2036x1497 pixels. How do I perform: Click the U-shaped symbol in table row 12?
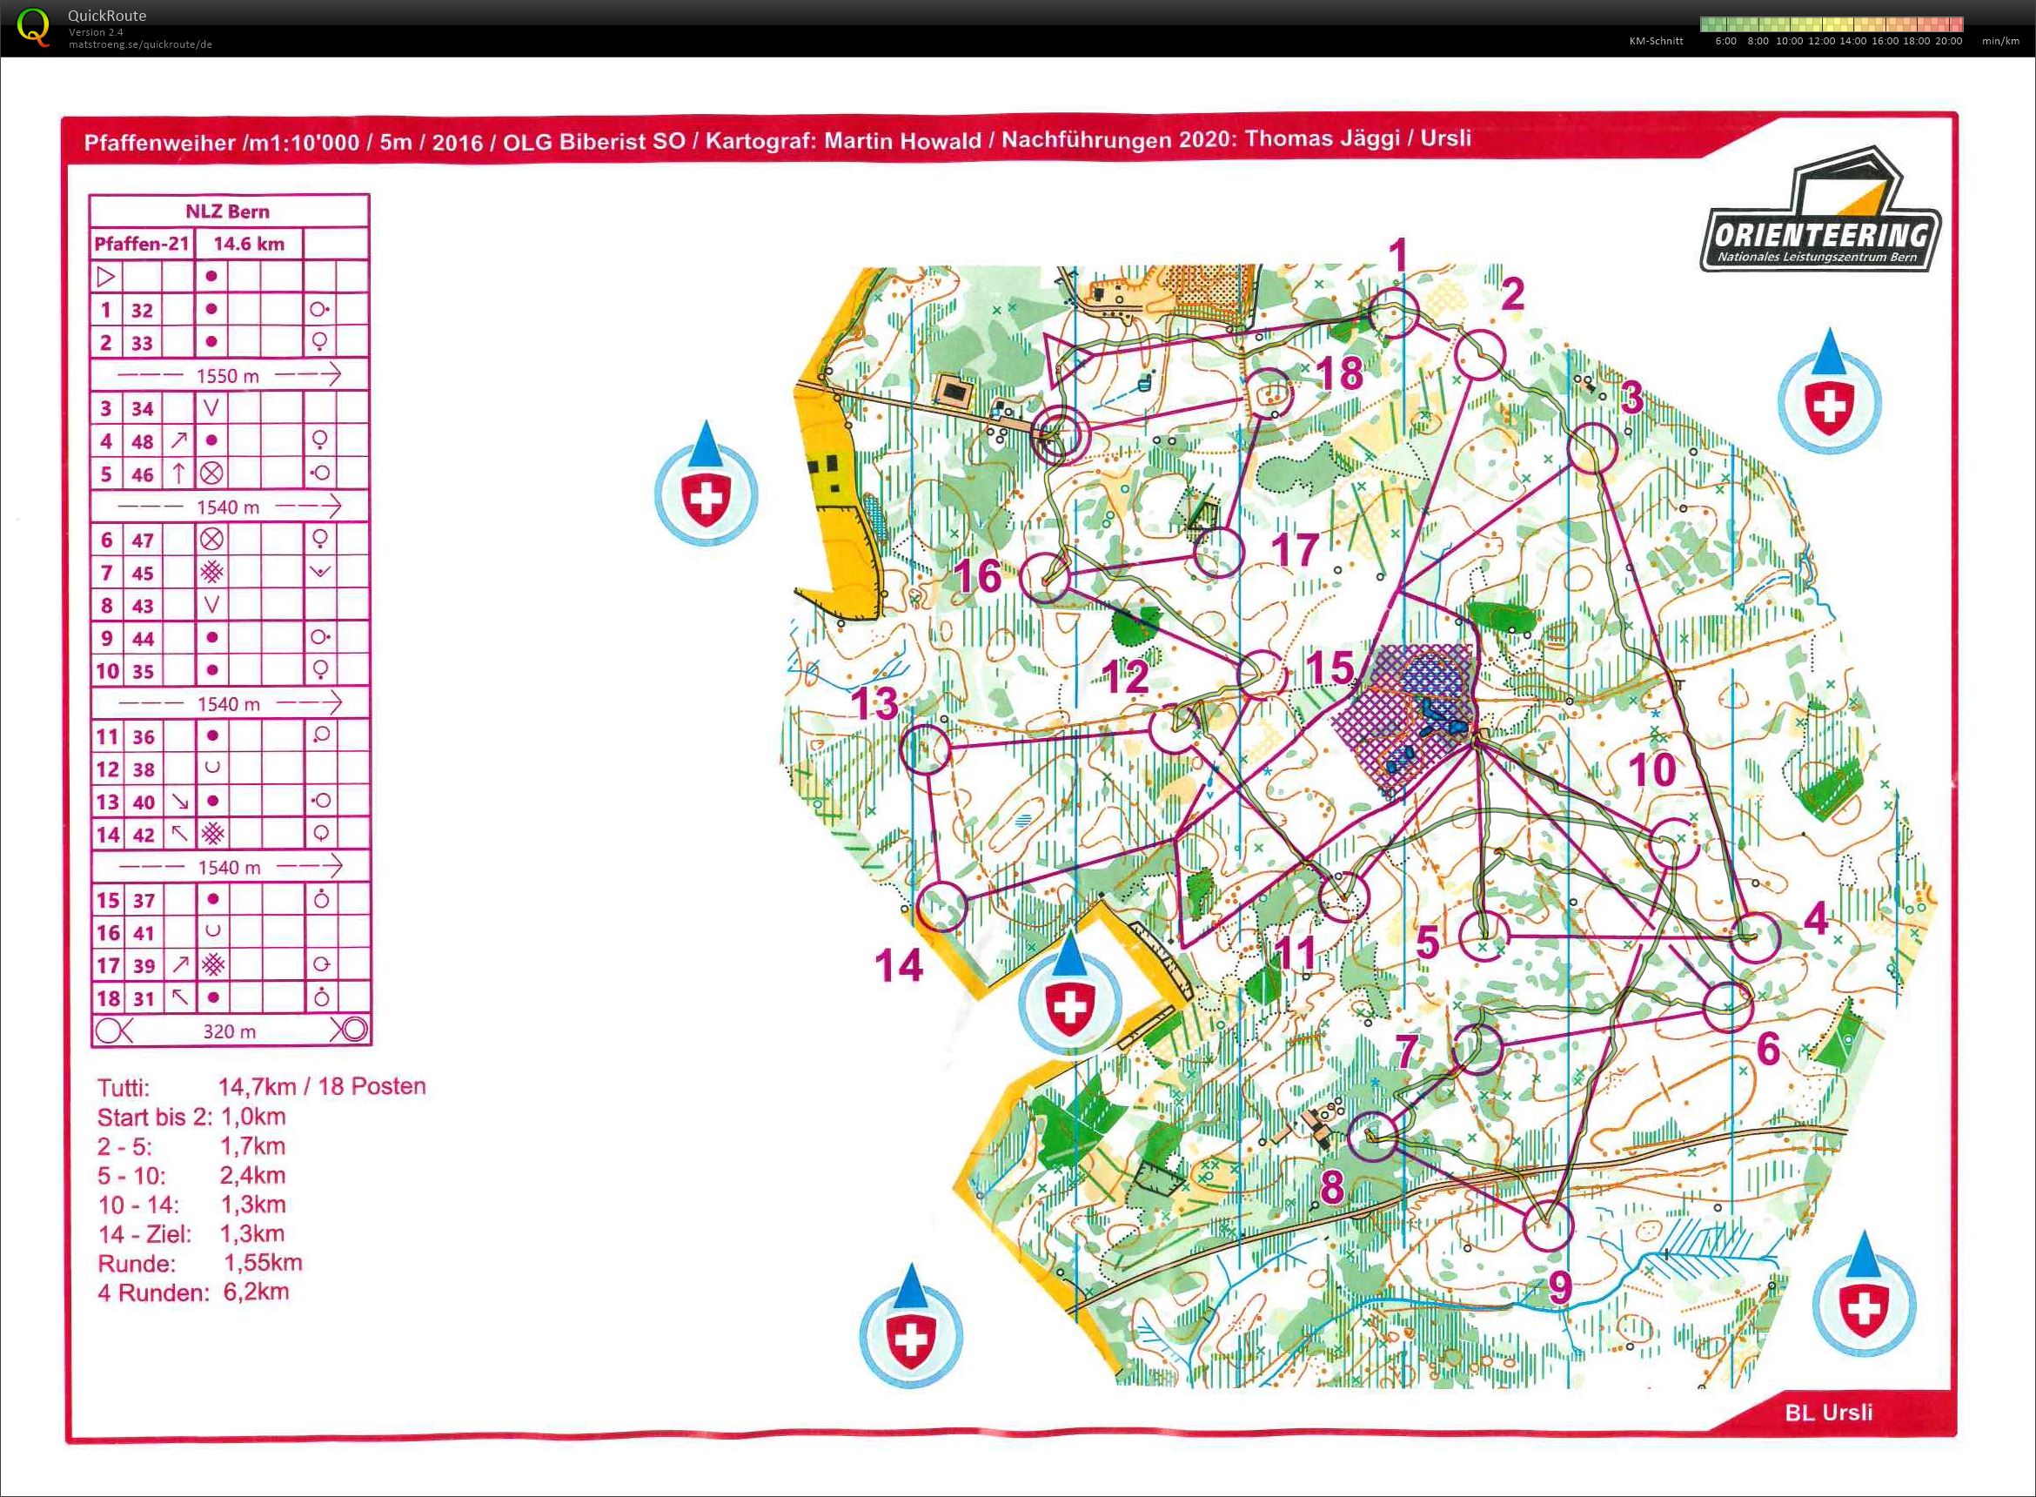click(x=213, y=768)
